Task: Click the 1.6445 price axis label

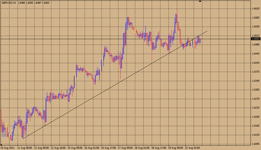Action: 256,54
